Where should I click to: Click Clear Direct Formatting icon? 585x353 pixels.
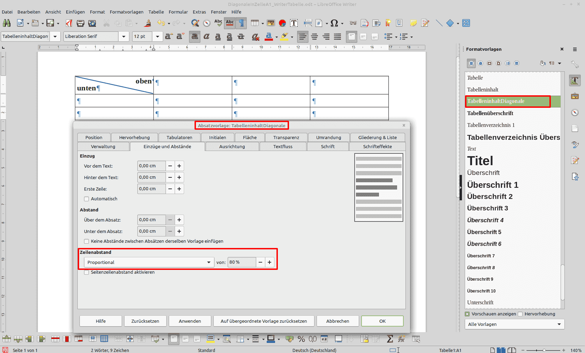pyautogui.click(x=256, y=37)
